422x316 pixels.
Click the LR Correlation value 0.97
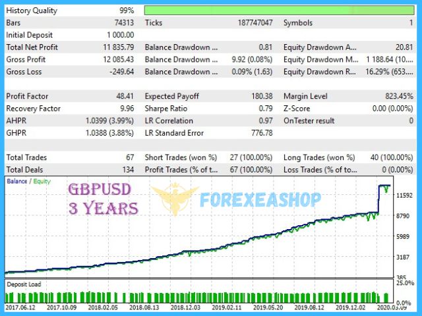tap(266, 121)
